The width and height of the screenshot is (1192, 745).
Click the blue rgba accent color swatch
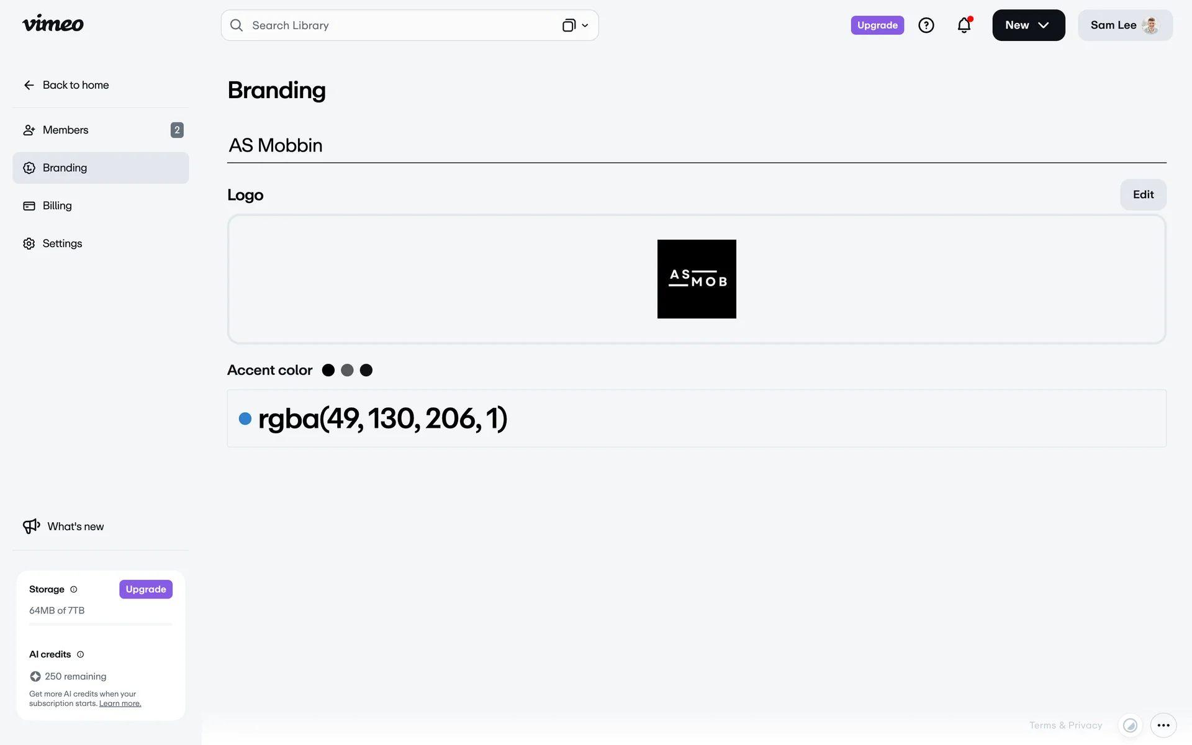pos(245,418)
